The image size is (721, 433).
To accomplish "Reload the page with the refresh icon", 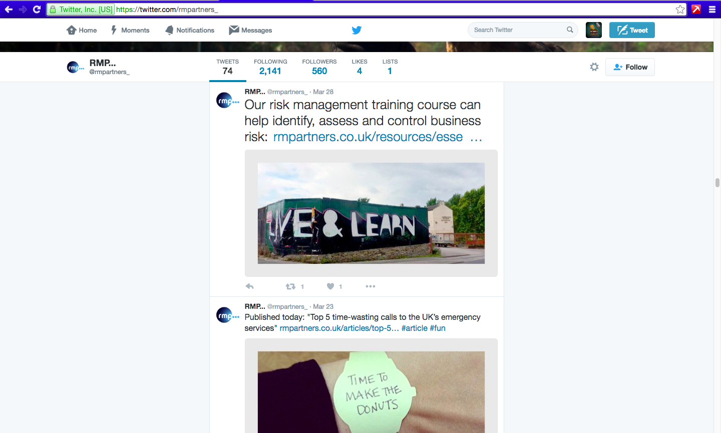I will pos(37,9).
